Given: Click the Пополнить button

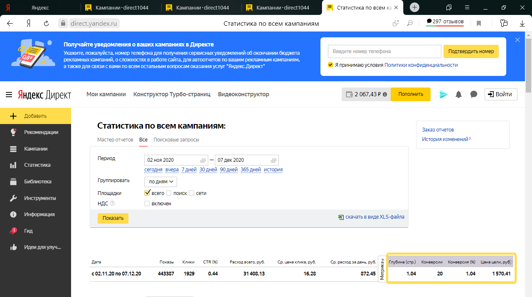Looking at the screenshot, I should click(411, 94).
